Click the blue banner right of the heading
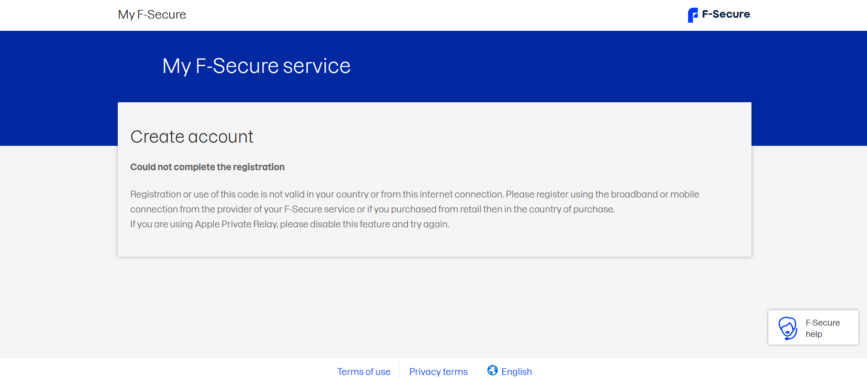The image size is (867, 379). 589,66
